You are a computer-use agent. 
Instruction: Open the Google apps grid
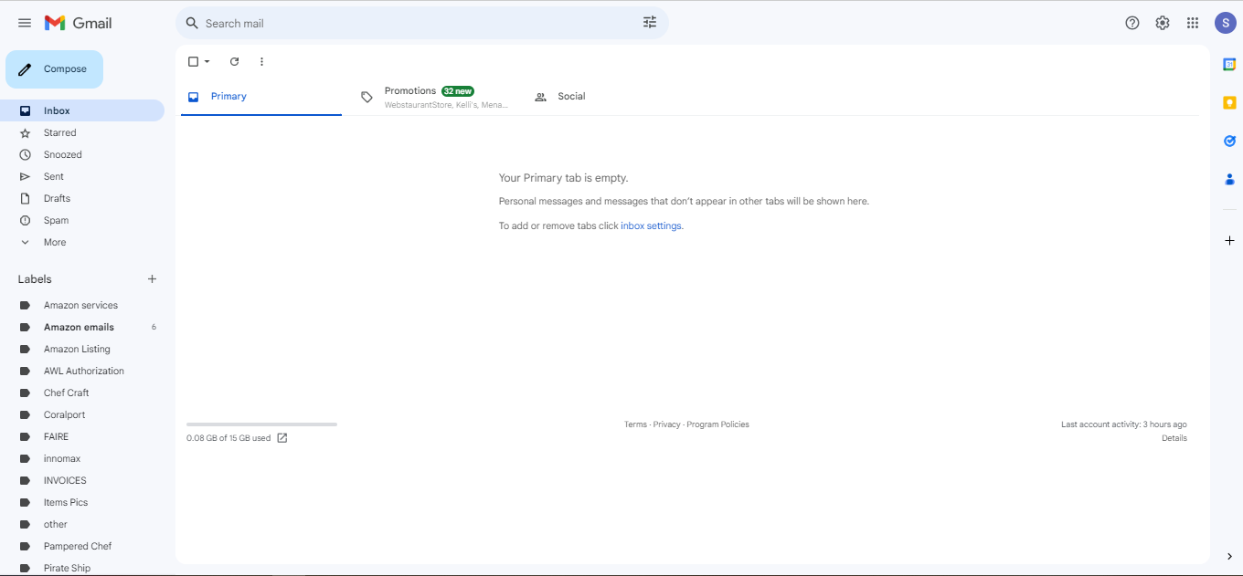pyautogui.click(x=1193, y=23)
